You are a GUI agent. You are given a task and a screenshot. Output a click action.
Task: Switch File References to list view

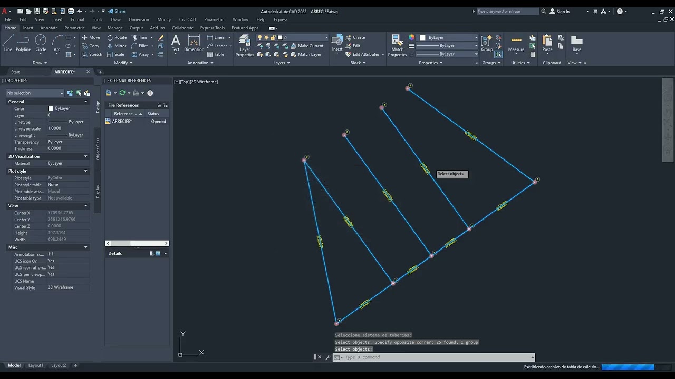[x=160, y=105]
